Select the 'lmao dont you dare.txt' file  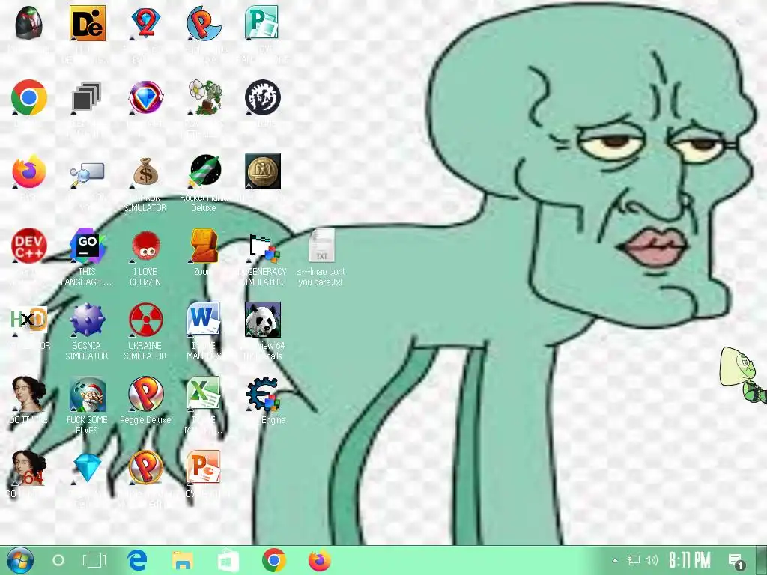[x=321, y=246]
